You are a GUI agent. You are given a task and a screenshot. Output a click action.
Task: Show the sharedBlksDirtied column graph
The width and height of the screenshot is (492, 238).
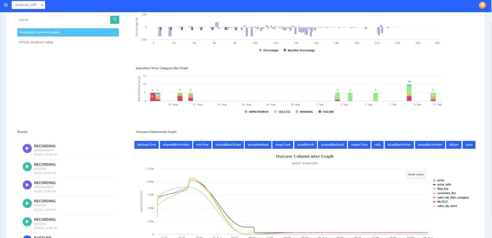[228, 145]
